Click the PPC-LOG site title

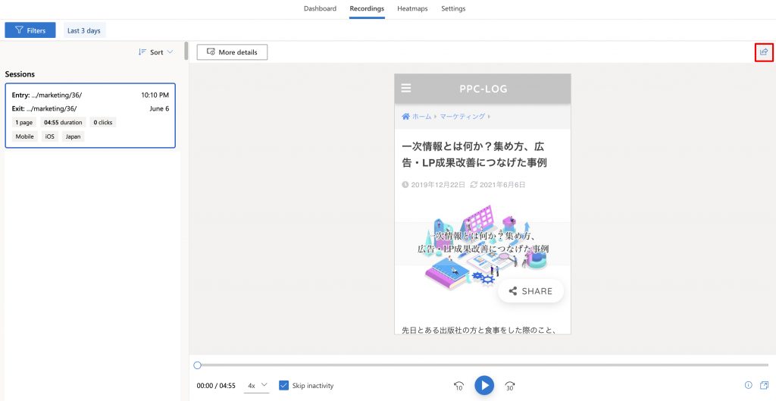point(483,89)
